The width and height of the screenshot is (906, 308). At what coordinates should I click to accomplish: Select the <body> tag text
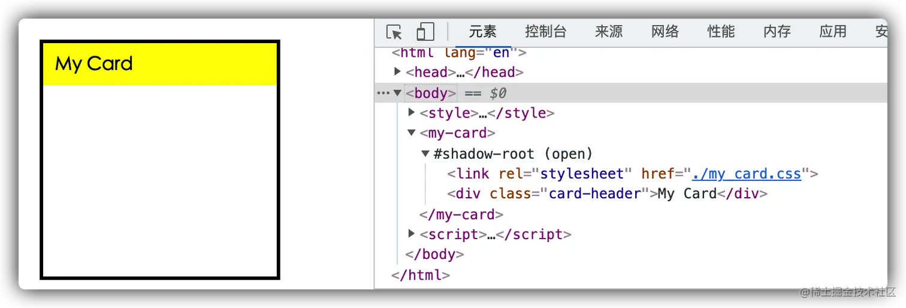pos(431,93)
